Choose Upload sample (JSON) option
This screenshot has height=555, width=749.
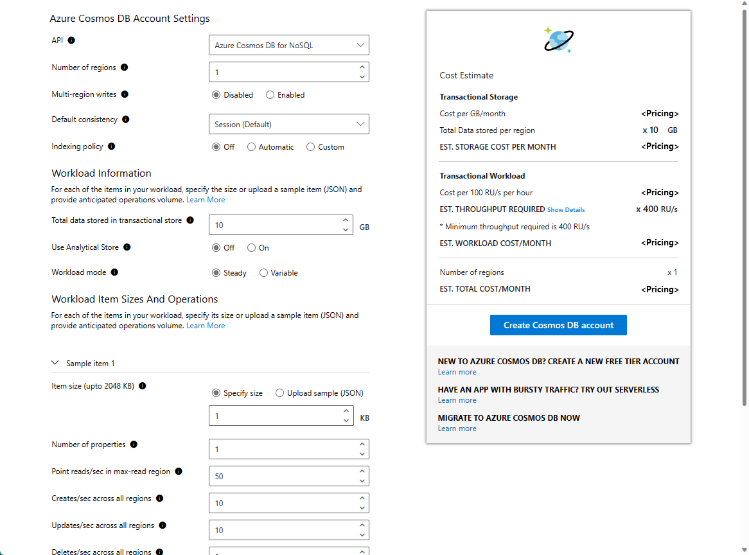coord(279,393)
